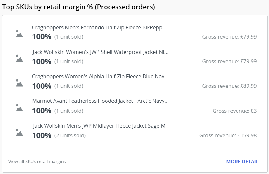Click 100% margin for Craghoppers Men's Fernando
Screen dimensions: 269x174
coord(42,37)
